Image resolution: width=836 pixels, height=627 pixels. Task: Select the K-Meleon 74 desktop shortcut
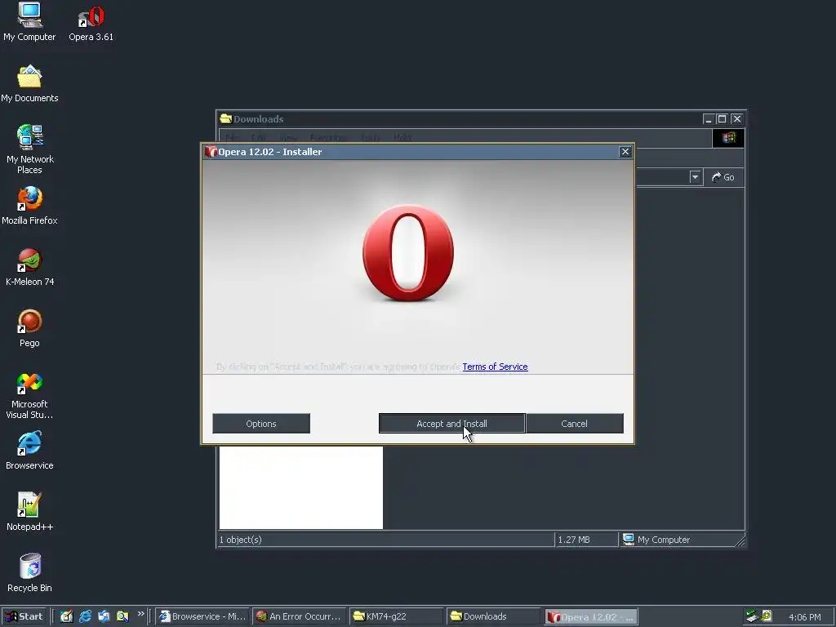tap(29, 267)
